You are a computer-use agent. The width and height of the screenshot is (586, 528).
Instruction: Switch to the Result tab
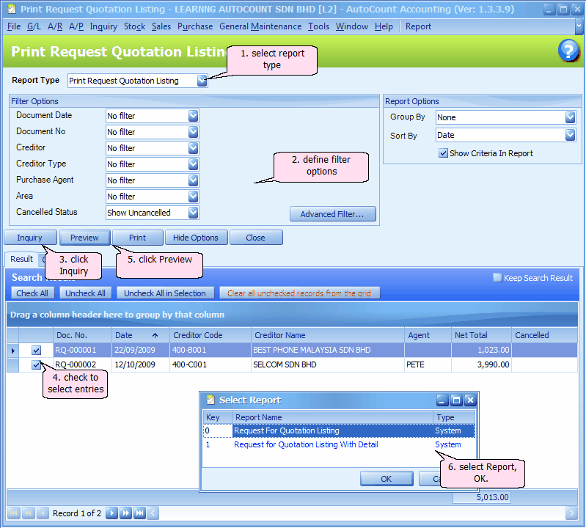tap(21, 259)
